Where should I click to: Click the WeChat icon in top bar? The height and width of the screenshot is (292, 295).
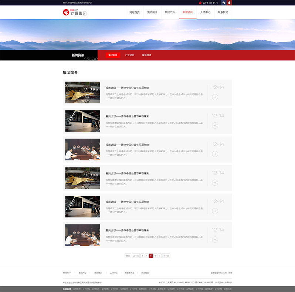[x=224, y=3]
